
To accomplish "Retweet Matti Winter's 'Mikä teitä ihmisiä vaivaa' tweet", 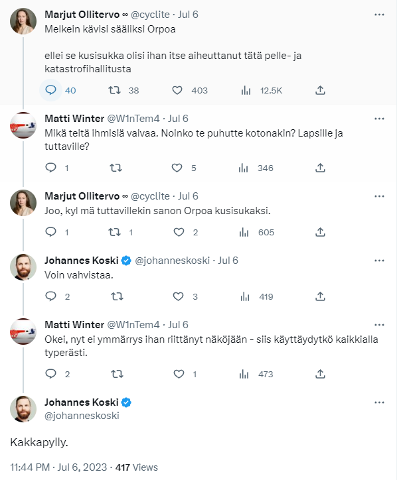I will (x=116, y=168).
